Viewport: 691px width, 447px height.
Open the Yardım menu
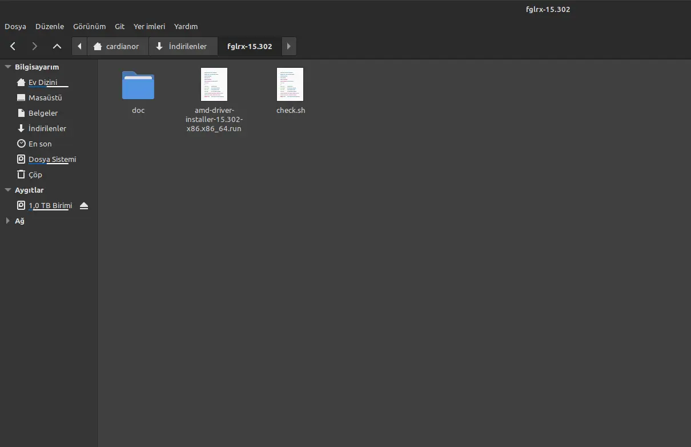click(186, 26)
